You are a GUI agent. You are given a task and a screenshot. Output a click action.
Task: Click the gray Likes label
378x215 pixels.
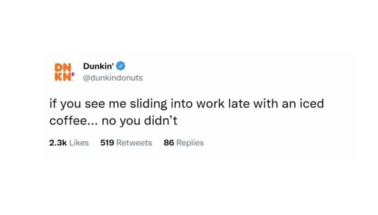(x=79, y=143)
